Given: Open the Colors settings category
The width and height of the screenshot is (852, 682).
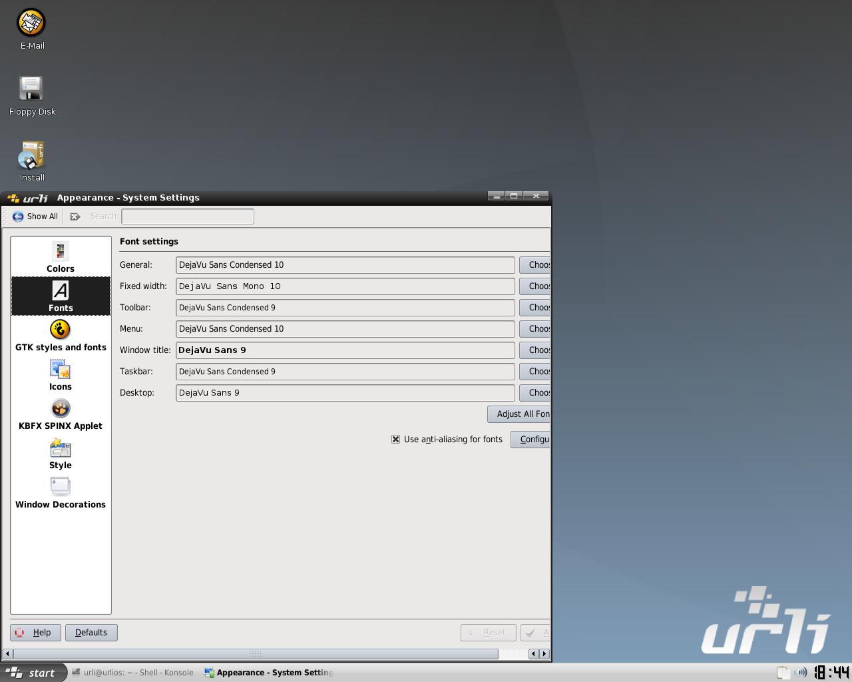Looking at the screenshot, I should pos(61,257).
